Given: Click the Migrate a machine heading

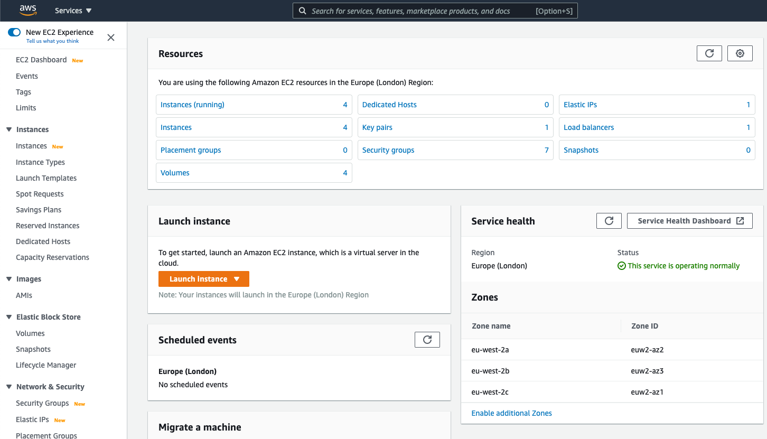Looking at the screenshot, I should pos(200,427).
